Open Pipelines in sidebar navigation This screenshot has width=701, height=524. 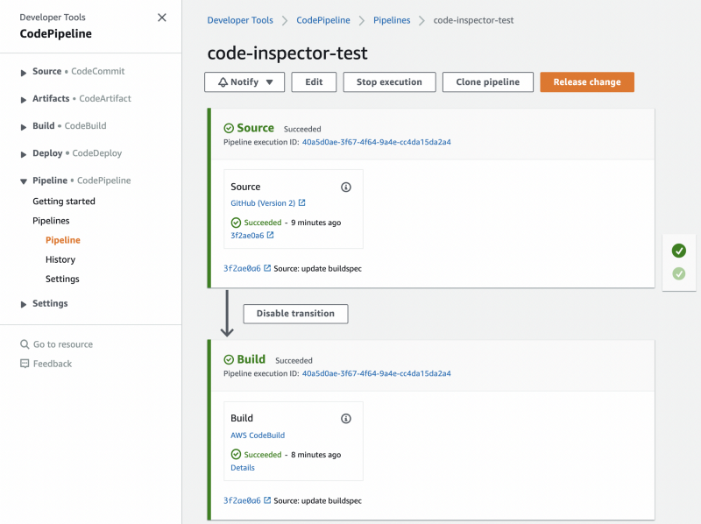point(51,221)
